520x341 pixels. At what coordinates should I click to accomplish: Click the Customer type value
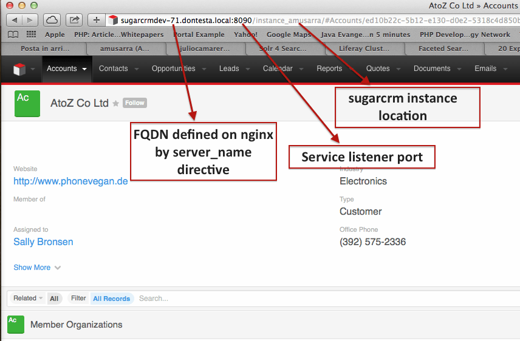pos(360,211)
